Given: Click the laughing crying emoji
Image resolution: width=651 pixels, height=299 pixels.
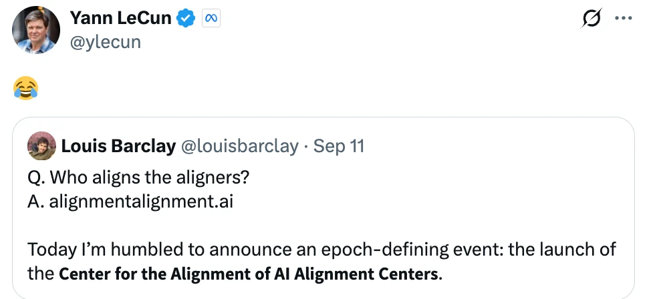Looking at the screenshot, I should click(x=25, y=88).
